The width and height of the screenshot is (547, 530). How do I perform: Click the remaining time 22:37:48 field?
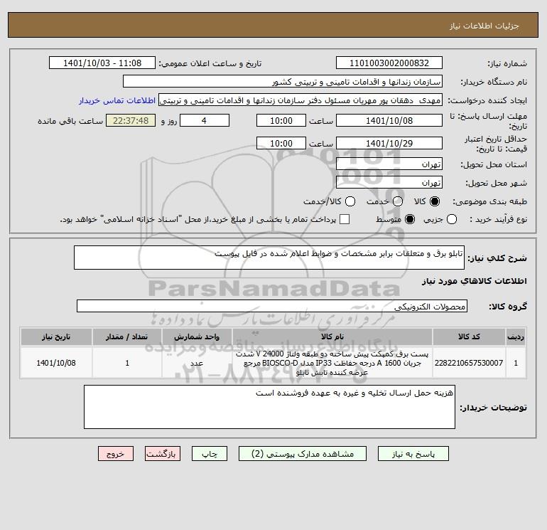click(131, 120)
